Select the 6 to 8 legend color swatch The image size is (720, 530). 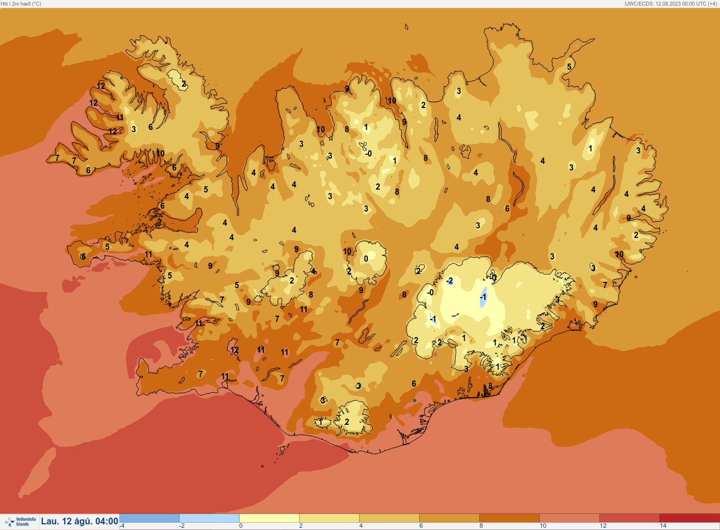449,518
